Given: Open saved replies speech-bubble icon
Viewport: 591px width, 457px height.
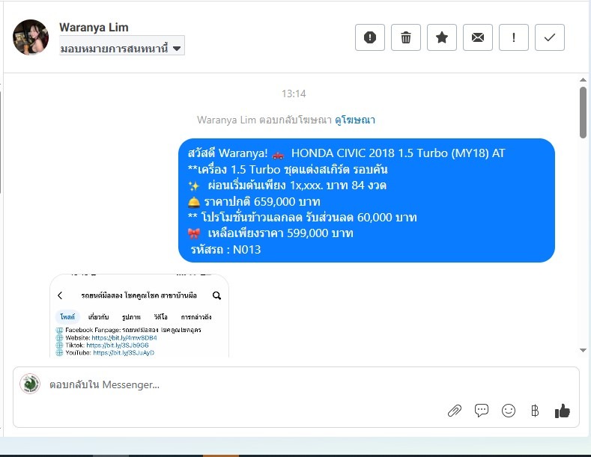Looking at the screenshot, I should tap(482, 411).
